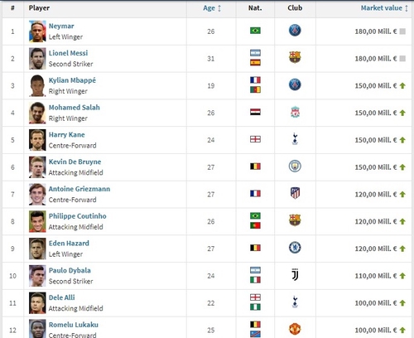This screenshot has width=414, height=338.
Task: Click the Paris Saint-Germain crest in Neymar's row
Action: (x=295, y=31)
